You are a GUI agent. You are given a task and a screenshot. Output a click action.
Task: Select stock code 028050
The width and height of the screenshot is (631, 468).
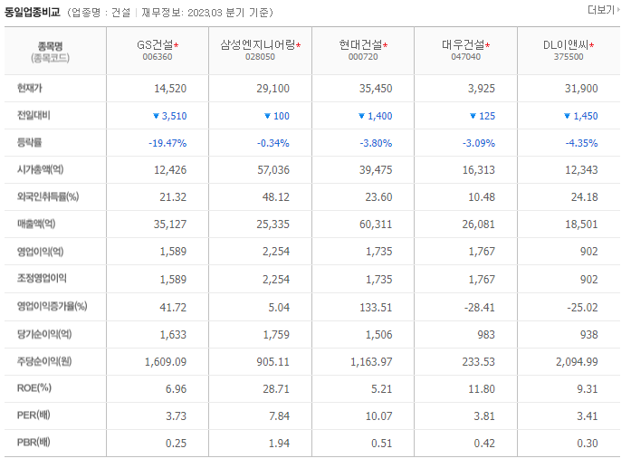tap(260, 57)
